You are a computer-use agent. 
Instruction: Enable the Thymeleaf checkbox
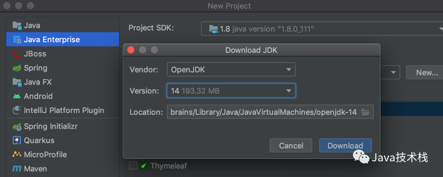click(133, 166)
